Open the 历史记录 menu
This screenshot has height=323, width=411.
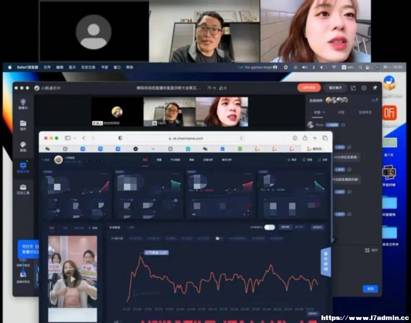pyautogui.click(x=88, y=67)
